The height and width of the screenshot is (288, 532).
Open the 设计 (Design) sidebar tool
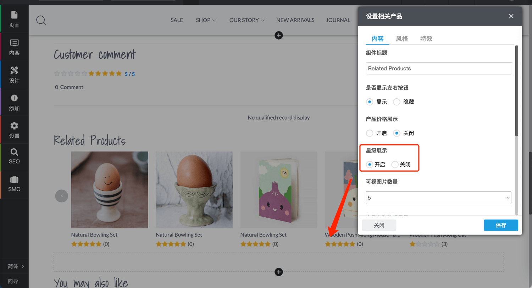click(x=14, y=74)
